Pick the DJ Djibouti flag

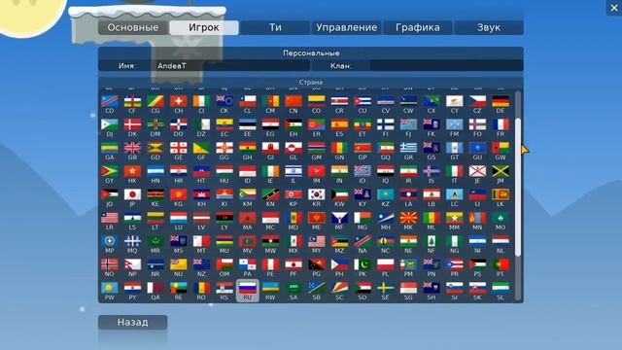[x=110, y=124]
